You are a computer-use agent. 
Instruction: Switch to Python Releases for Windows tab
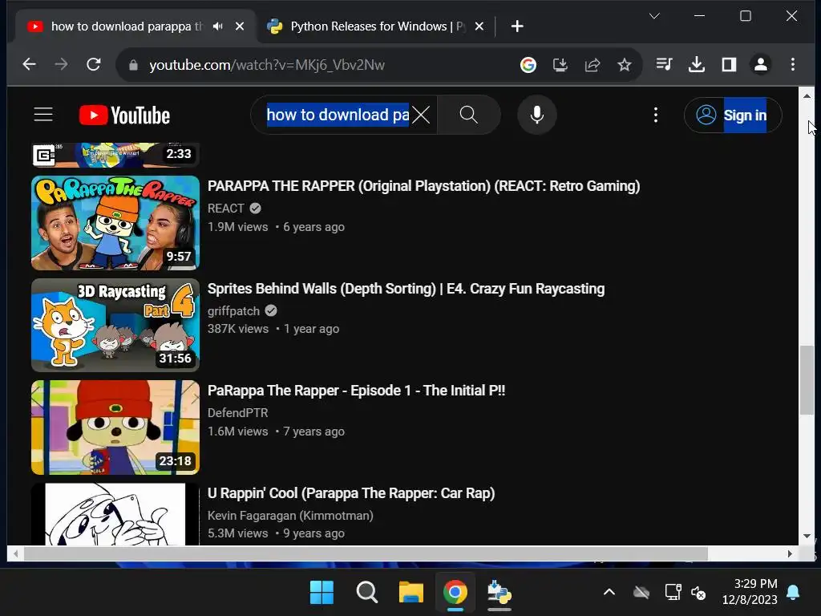click(366, 26)
